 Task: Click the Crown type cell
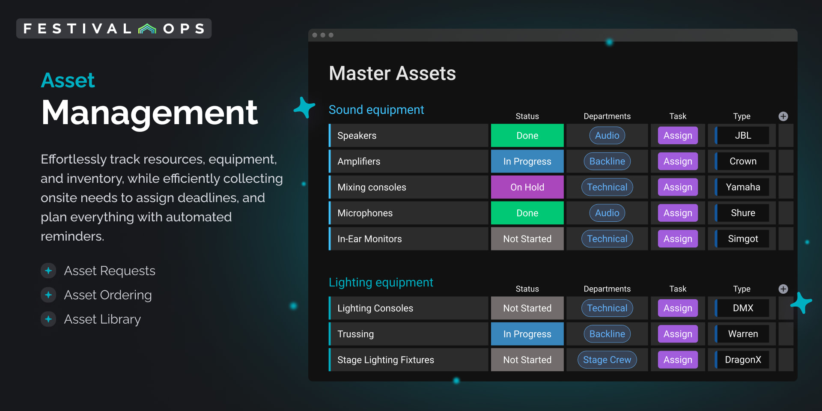(x=742, y=161)
